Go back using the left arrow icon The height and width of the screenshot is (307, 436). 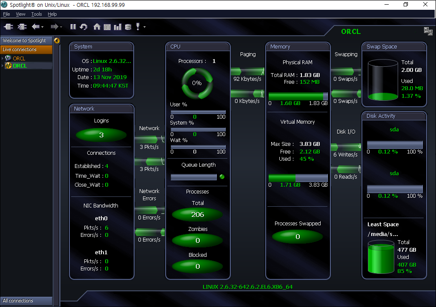click(x=35, y=27)
